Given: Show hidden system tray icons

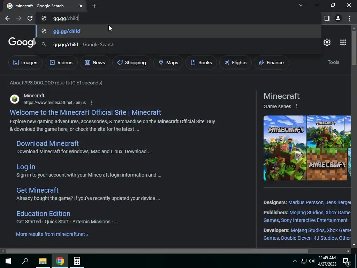Looking at the screenshot, I should pyautogui.click(x=295, y=261).
